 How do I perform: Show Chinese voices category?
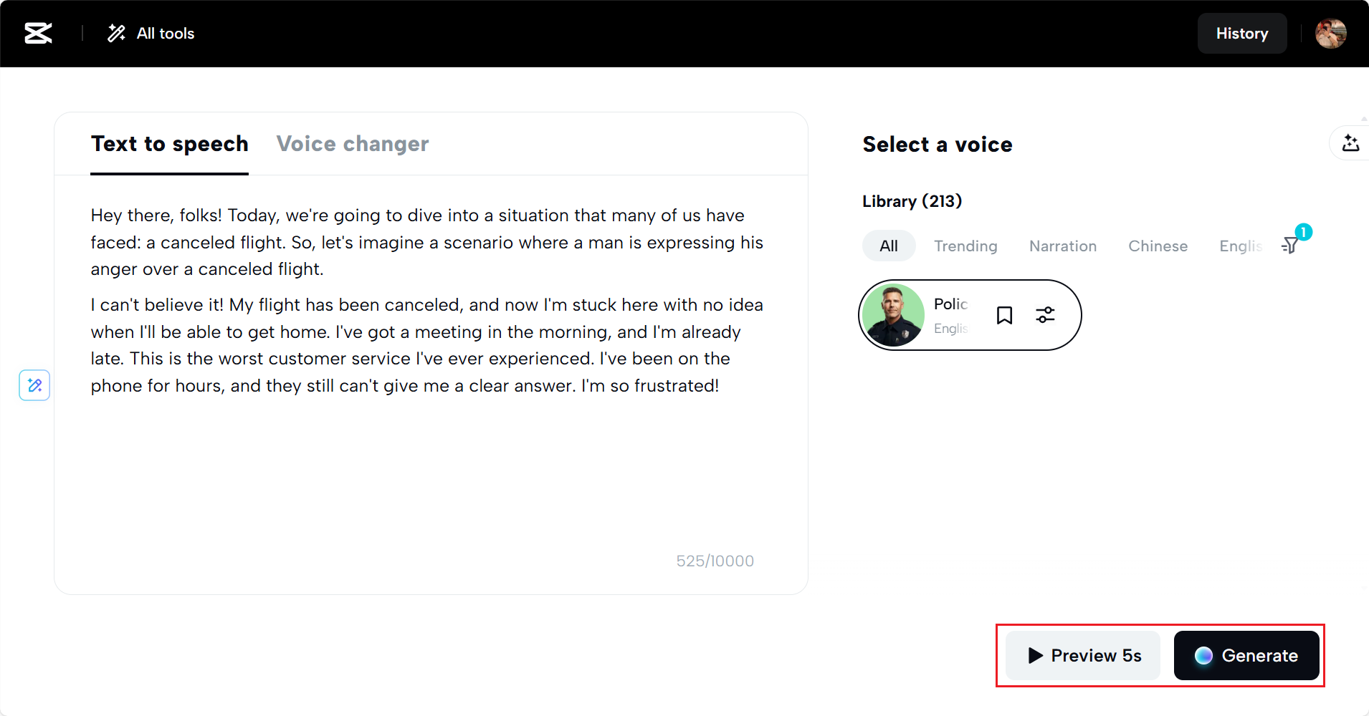click(1158, 246)
